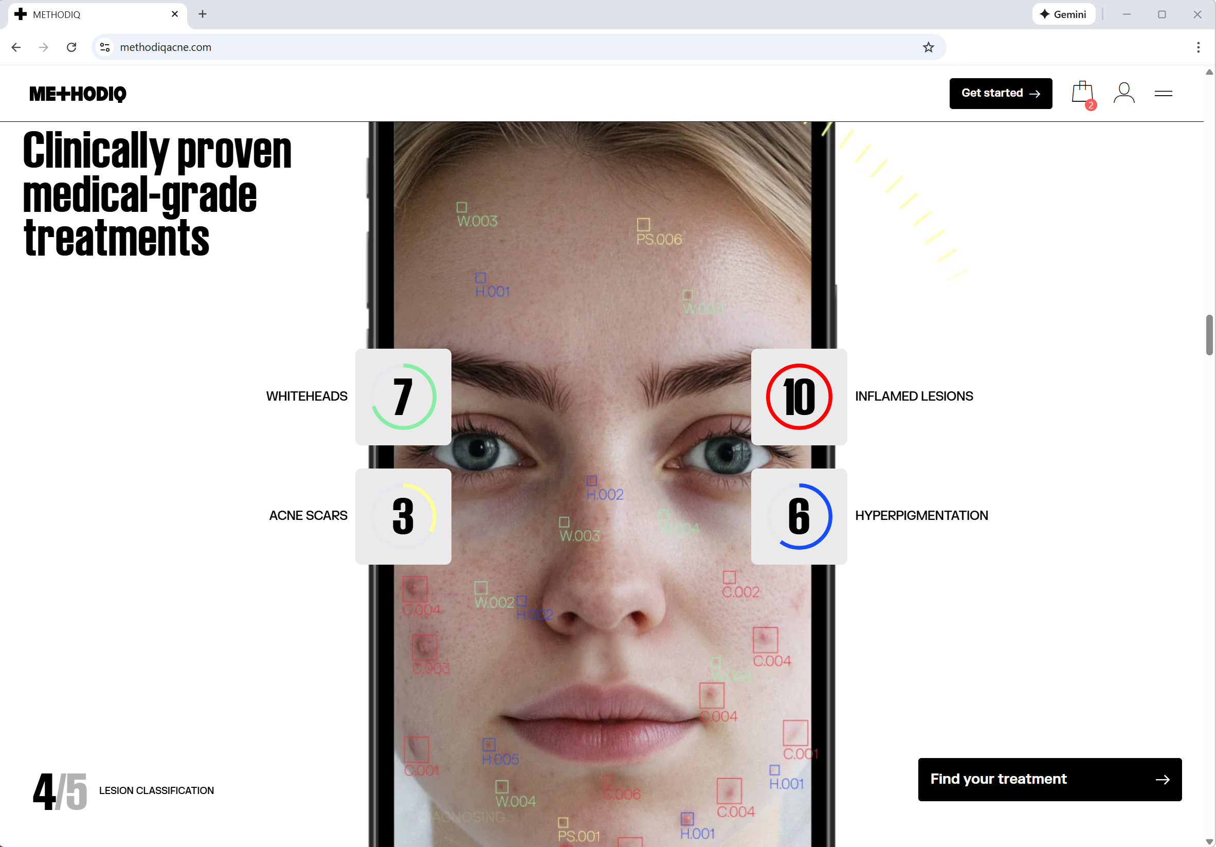This screenshot has width=1216, height=847.
Task: Select the METHODIQ browser tab
Action: (90, 14)
